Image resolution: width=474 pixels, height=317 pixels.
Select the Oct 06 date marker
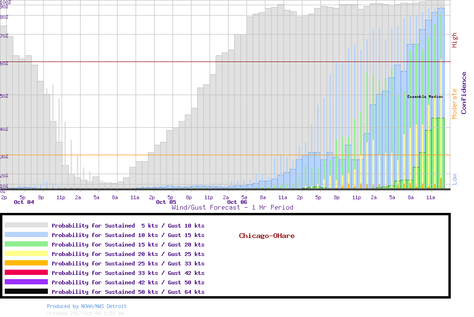[x=237, y=202]
